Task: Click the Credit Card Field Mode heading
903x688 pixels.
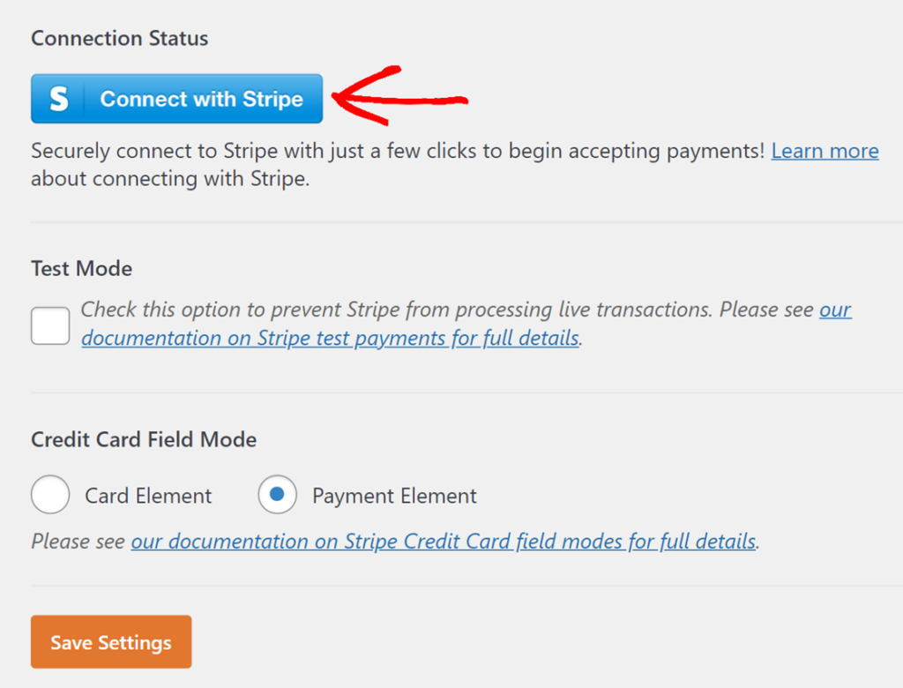Action: (x=143, y=439)
